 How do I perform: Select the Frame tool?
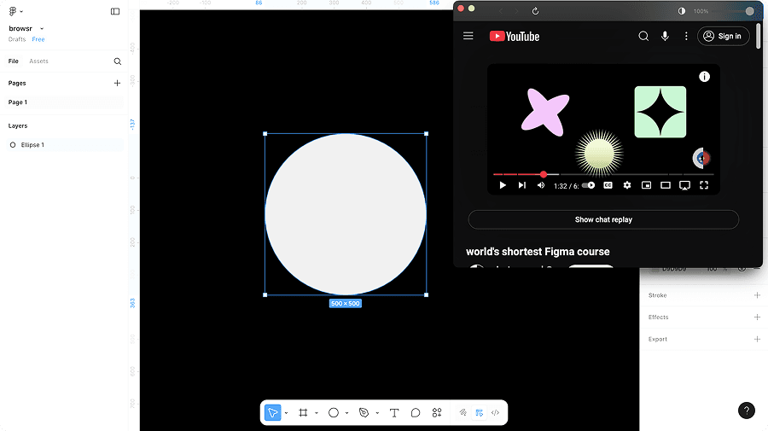click(x=303, y=413)
